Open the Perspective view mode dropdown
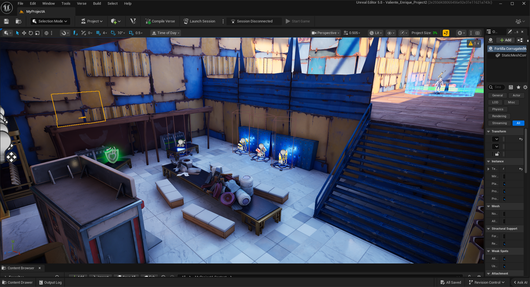The height and width of the screenshot is (287, 530). click(325, 33)
